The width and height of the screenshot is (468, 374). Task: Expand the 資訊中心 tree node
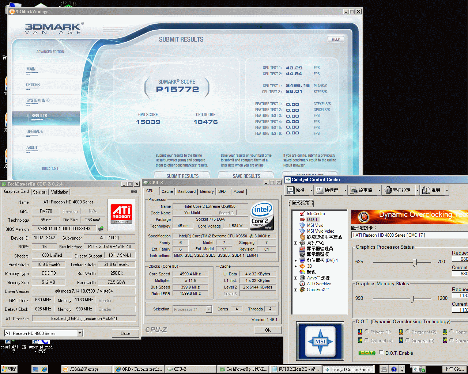pos(295,243)
